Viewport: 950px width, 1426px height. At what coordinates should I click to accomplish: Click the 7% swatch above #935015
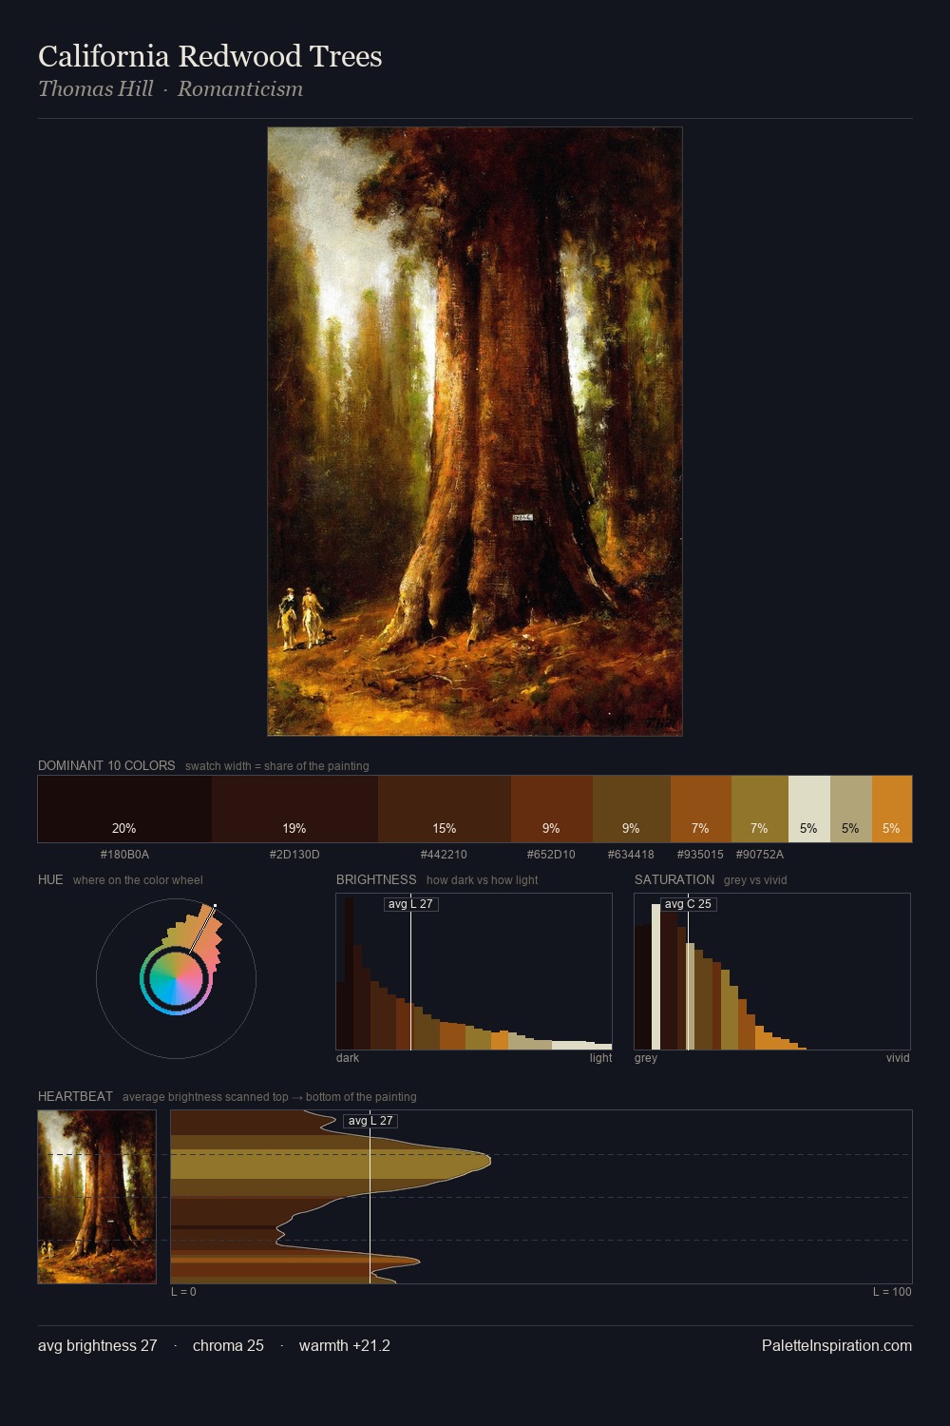(701, 809)
